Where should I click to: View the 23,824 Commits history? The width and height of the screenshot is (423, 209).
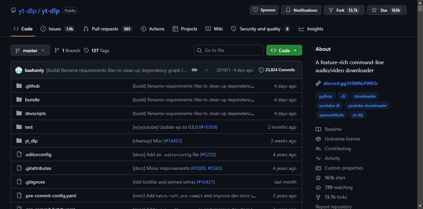coord(277,70)
